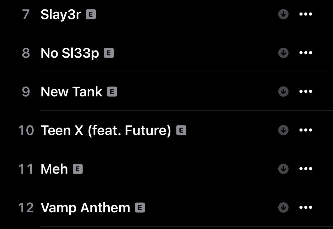Play the song No Sl33p

tap(70, 53)
